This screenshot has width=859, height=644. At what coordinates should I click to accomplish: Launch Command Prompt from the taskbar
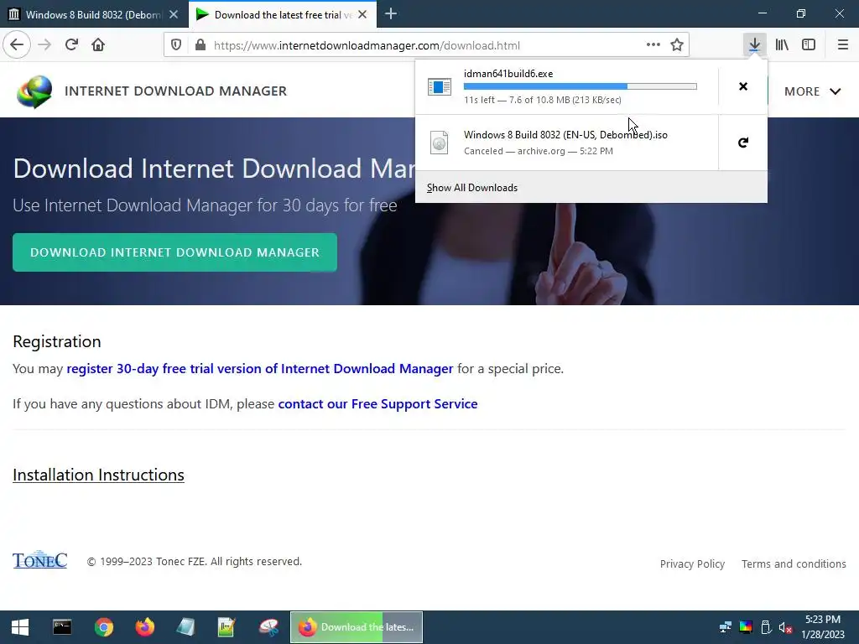click(62, 627)
